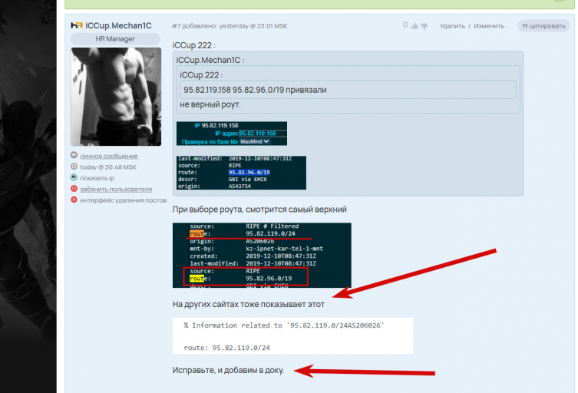Click 'забанить пользователя' ban user link
Viewport: 578px width, 393px height.
[116, 189]
